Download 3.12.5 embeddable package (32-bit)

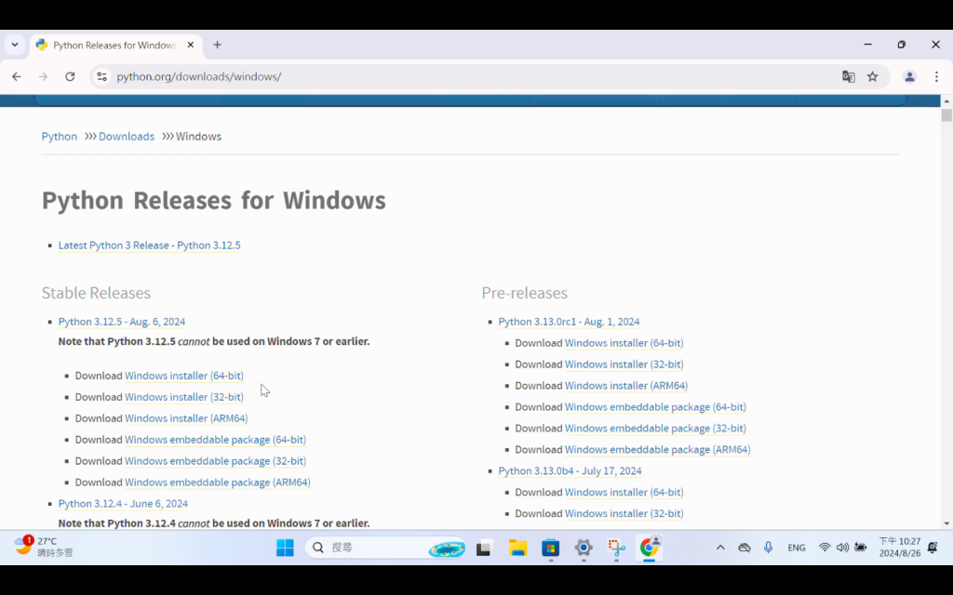click(x=215, y=461)
